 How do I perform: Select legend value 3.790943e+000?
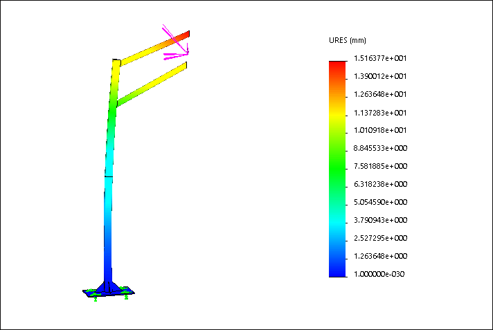[380, 220]
